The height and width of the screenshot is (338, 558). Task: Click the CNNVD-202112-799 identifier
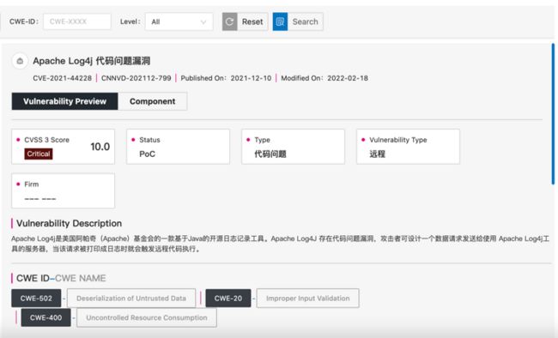click(x=136, y=78)
